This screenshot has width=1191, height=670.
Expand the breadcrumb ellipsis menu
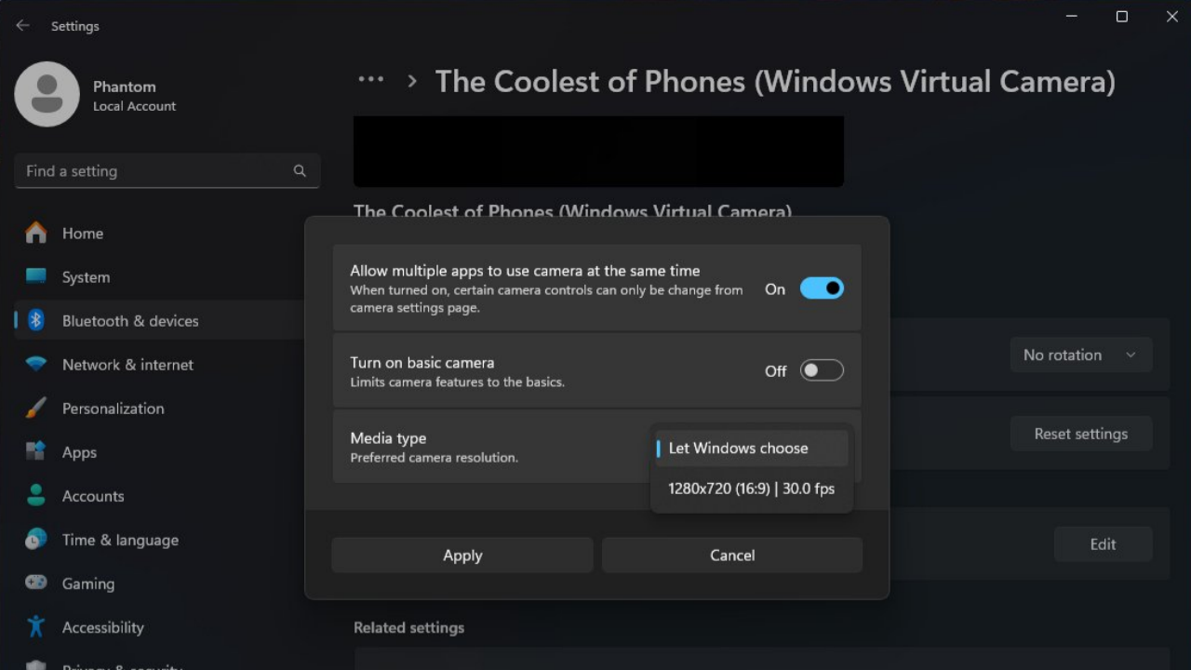[x=370, y=79]
